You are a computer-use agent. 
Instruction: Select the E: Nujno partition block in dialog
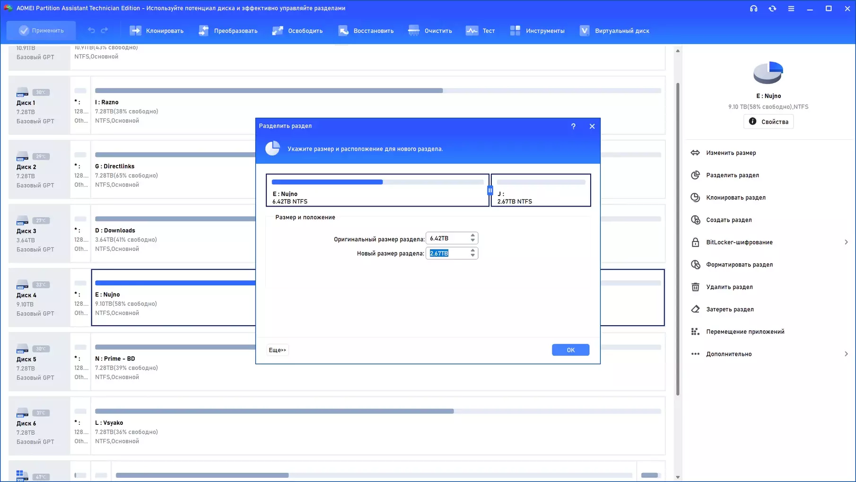pos(377,190)
